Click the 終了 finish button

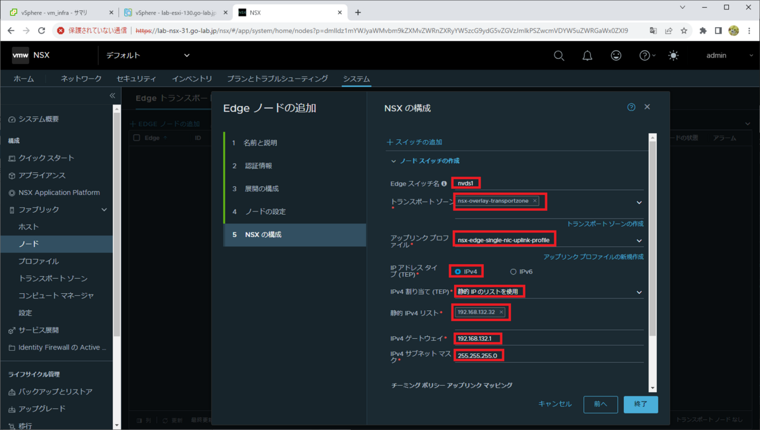pos(640,404)
